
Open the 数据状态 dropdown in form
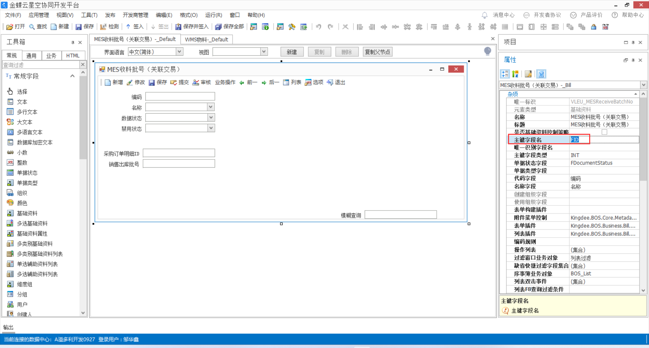click(211, 118)
